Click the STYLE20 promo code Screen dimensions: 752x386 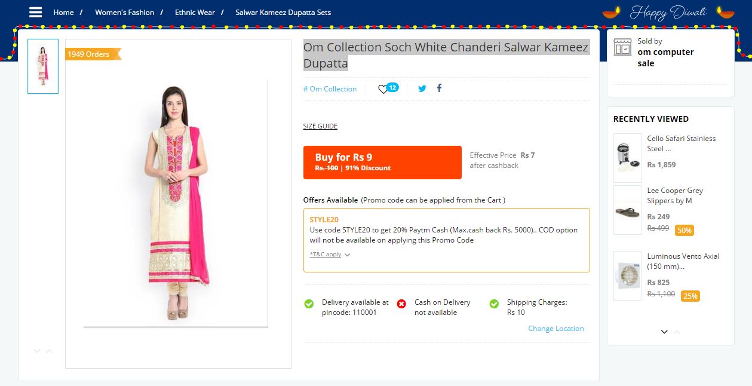coord(324,219)
